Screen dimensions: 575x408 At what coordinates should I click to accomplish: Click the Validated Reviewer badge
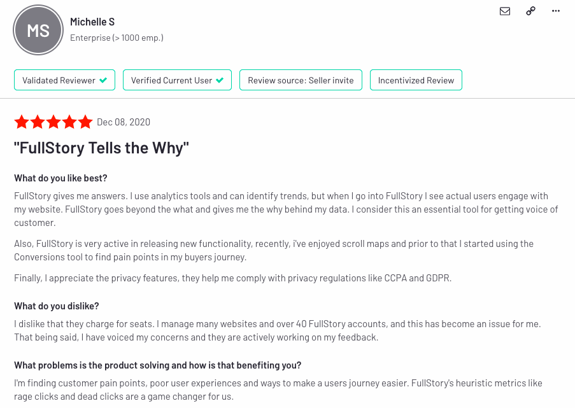[x=64, y=80]
